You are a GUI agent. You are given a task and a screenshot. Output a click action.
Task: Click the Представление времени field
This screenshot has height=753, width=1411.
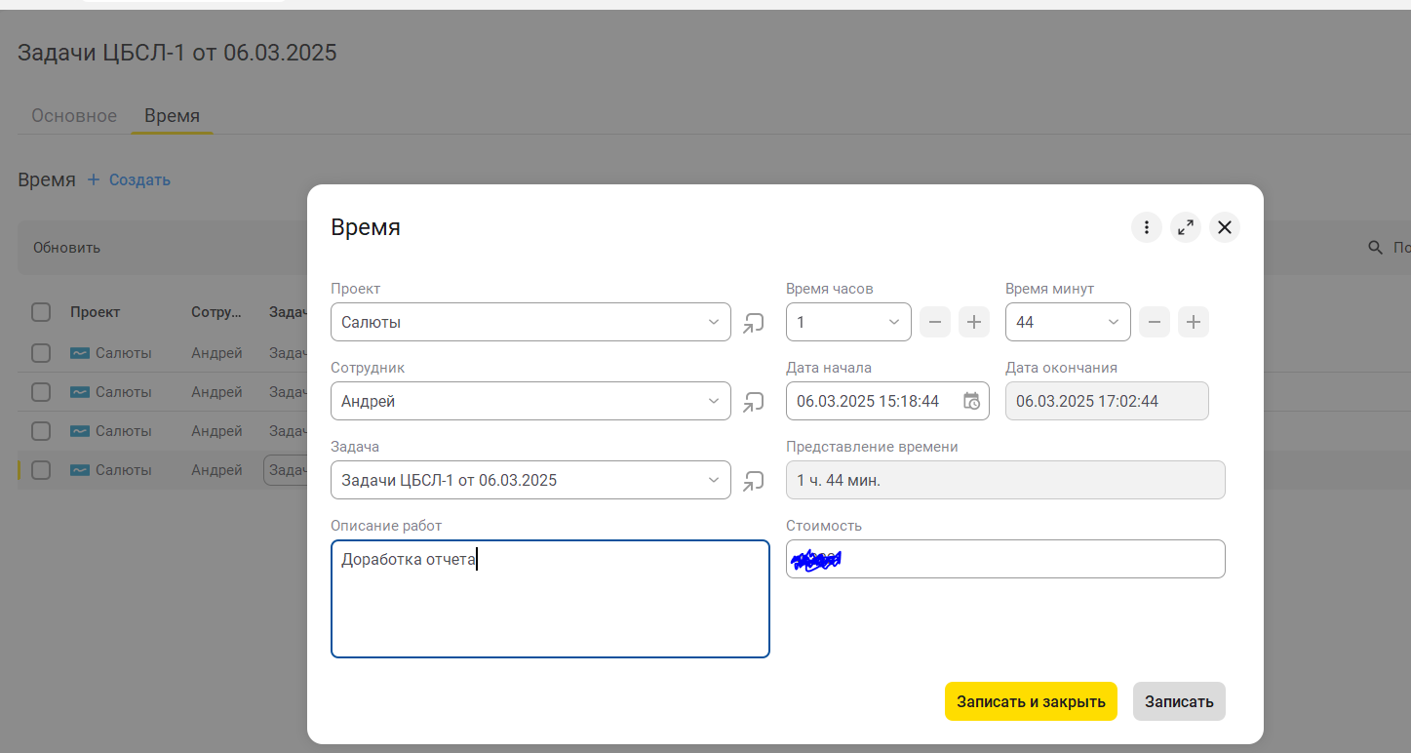(x=1005, y=480)
